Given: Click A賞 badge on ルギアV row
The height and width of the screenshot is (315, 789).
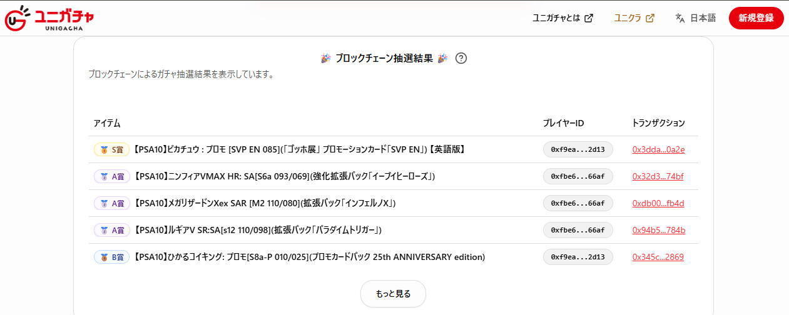Looking at the screenshot, I should (111, 230).
